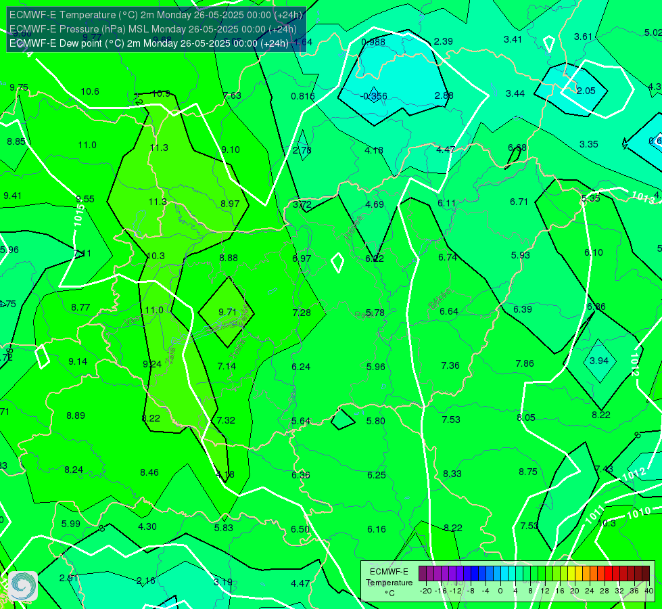Click the 0.816 temperature value
Image resolution: width=662 pixels, height=609 pixels.
tap(303, 96)
